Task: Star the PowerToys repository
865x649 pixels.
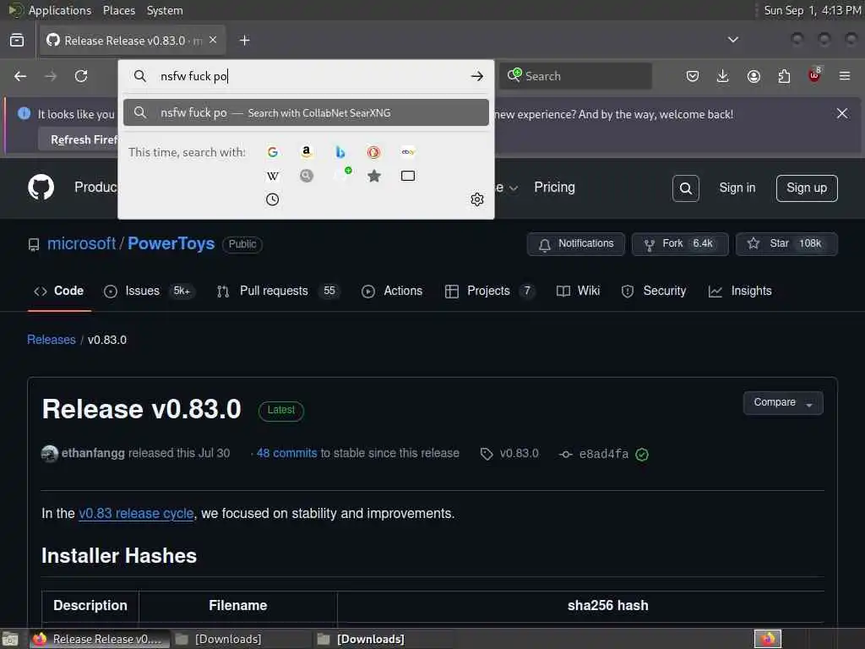Action: 786,244
